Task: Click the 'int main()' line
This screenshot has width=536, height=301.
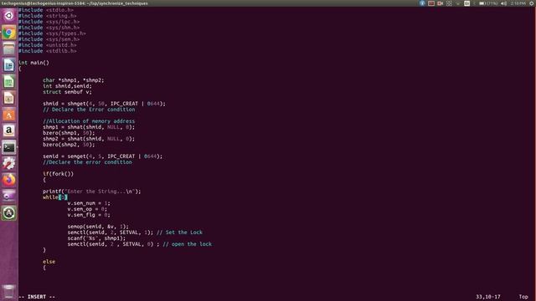Action: pos(33,63)
